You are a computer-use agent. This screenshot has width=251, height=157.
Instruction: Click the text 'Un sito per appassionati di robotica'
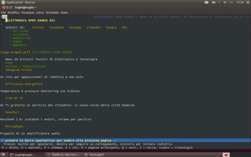pos(32,77)
